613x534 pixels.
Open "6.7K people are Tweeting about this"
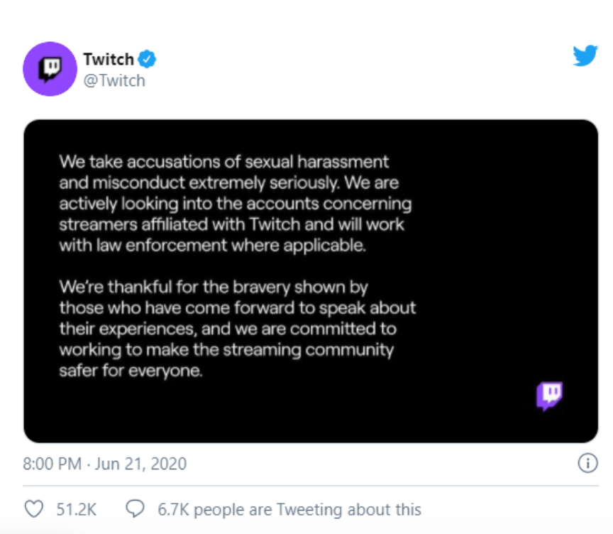point(289,509)
